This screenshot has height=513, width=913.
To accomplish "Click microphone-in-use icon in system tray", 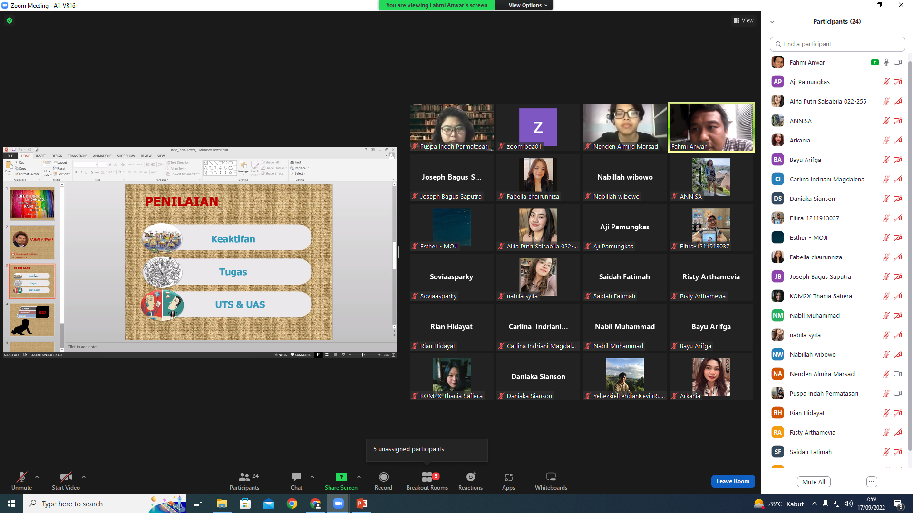I will pos(826,504).
